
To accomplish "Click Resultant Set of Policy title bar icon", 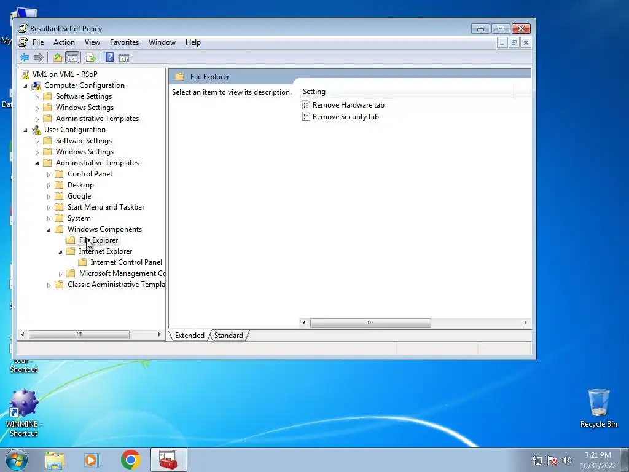I will [23, 28].
